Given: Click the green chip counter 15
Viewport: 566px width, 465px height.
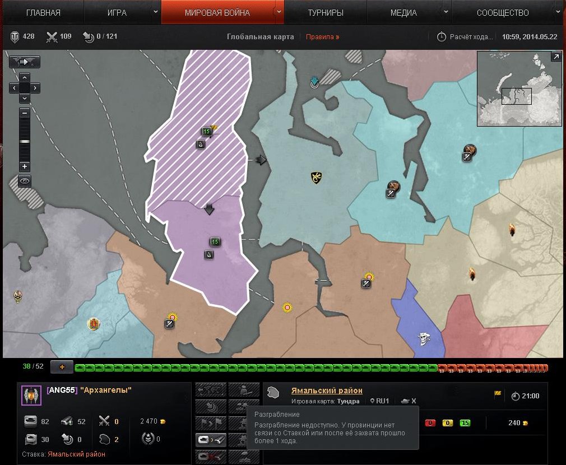Looking at the screenshot, I should [x=465, y=423].
